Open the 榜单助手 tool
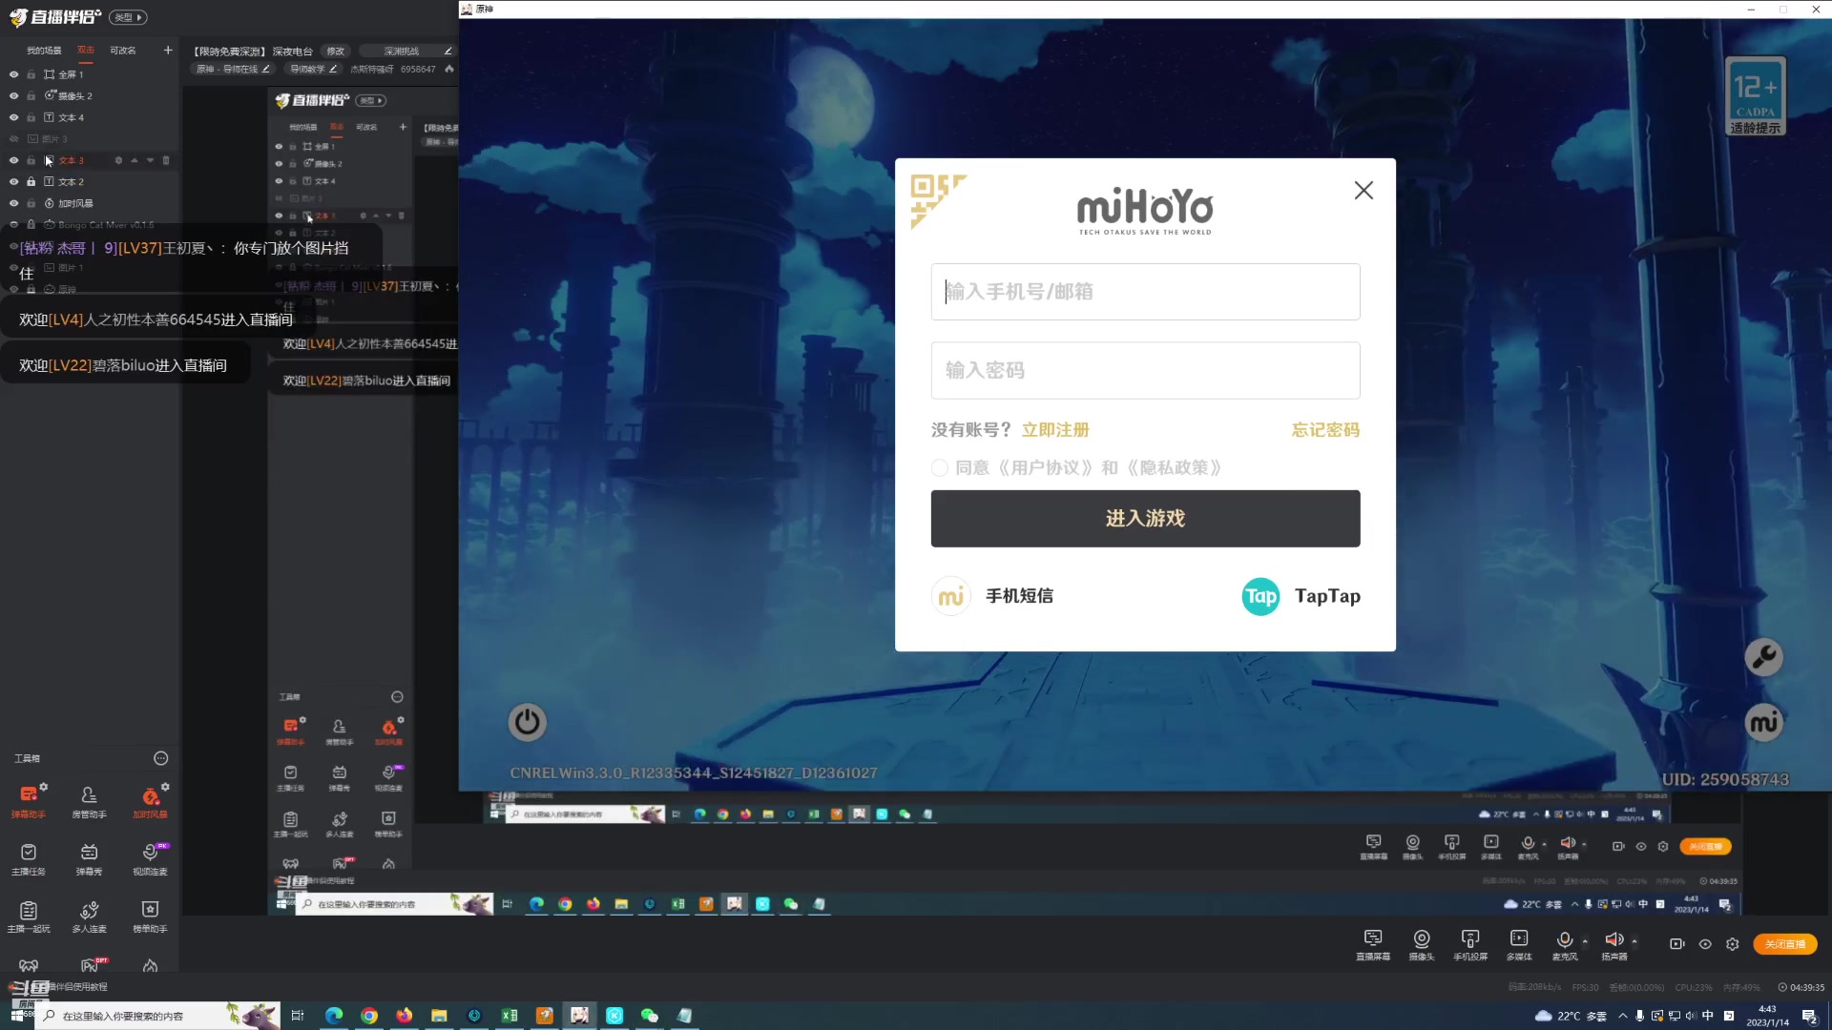This screenshot has width=1832, height=1030. 150,917
